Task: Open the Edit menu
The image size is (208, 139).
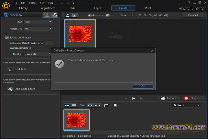Action: pos(23,3)
